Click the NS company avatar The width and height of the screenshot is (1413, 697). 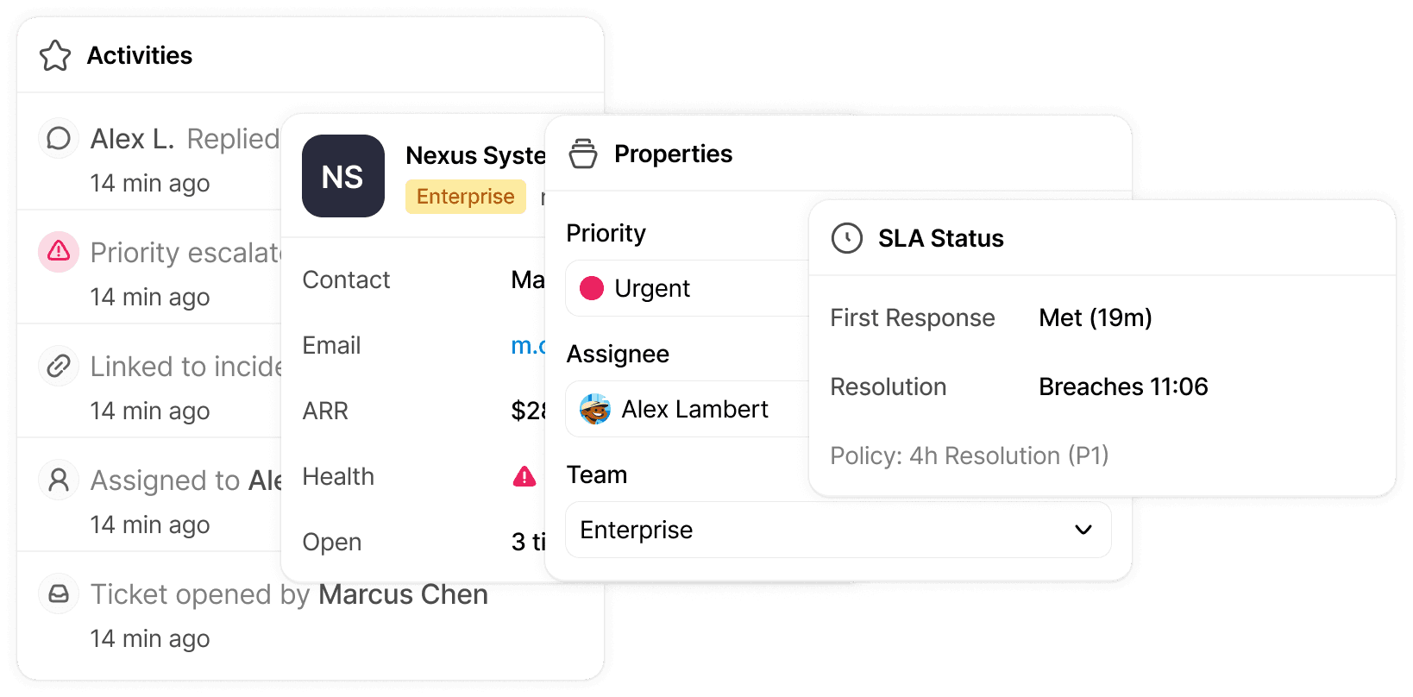click(x=343, y=176)
